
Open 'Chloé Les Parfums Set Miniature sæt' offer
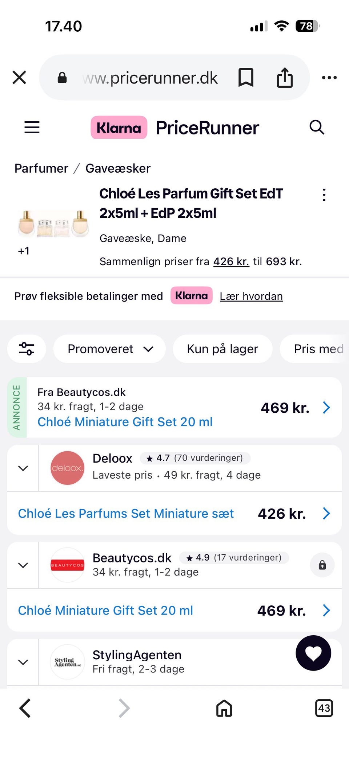point(126,514)
